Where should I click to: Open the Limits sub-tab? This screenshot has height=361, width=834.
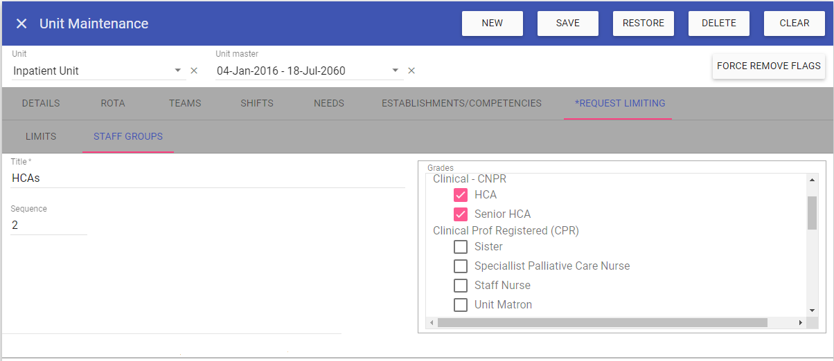[x=41, y=137]
